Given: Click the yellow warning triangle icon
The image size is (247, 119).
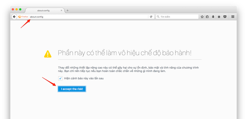Looking at the screenshot, I should point(48,54).
